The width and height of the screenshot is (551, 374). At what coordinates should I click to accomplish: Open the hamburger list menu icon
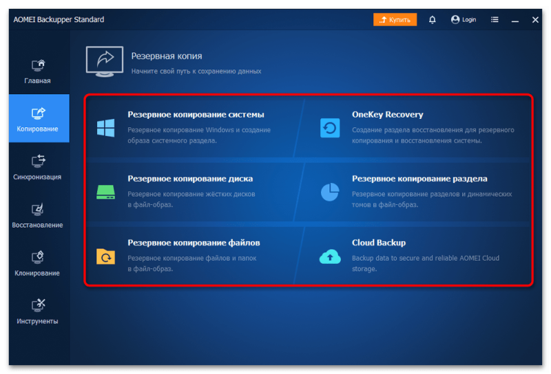(495, 20)
